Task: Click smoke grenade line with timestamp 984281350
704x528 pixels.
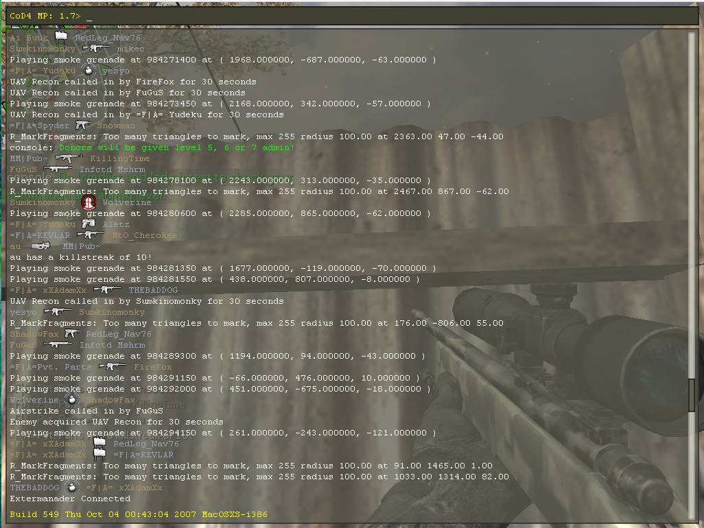Action: 223,268
